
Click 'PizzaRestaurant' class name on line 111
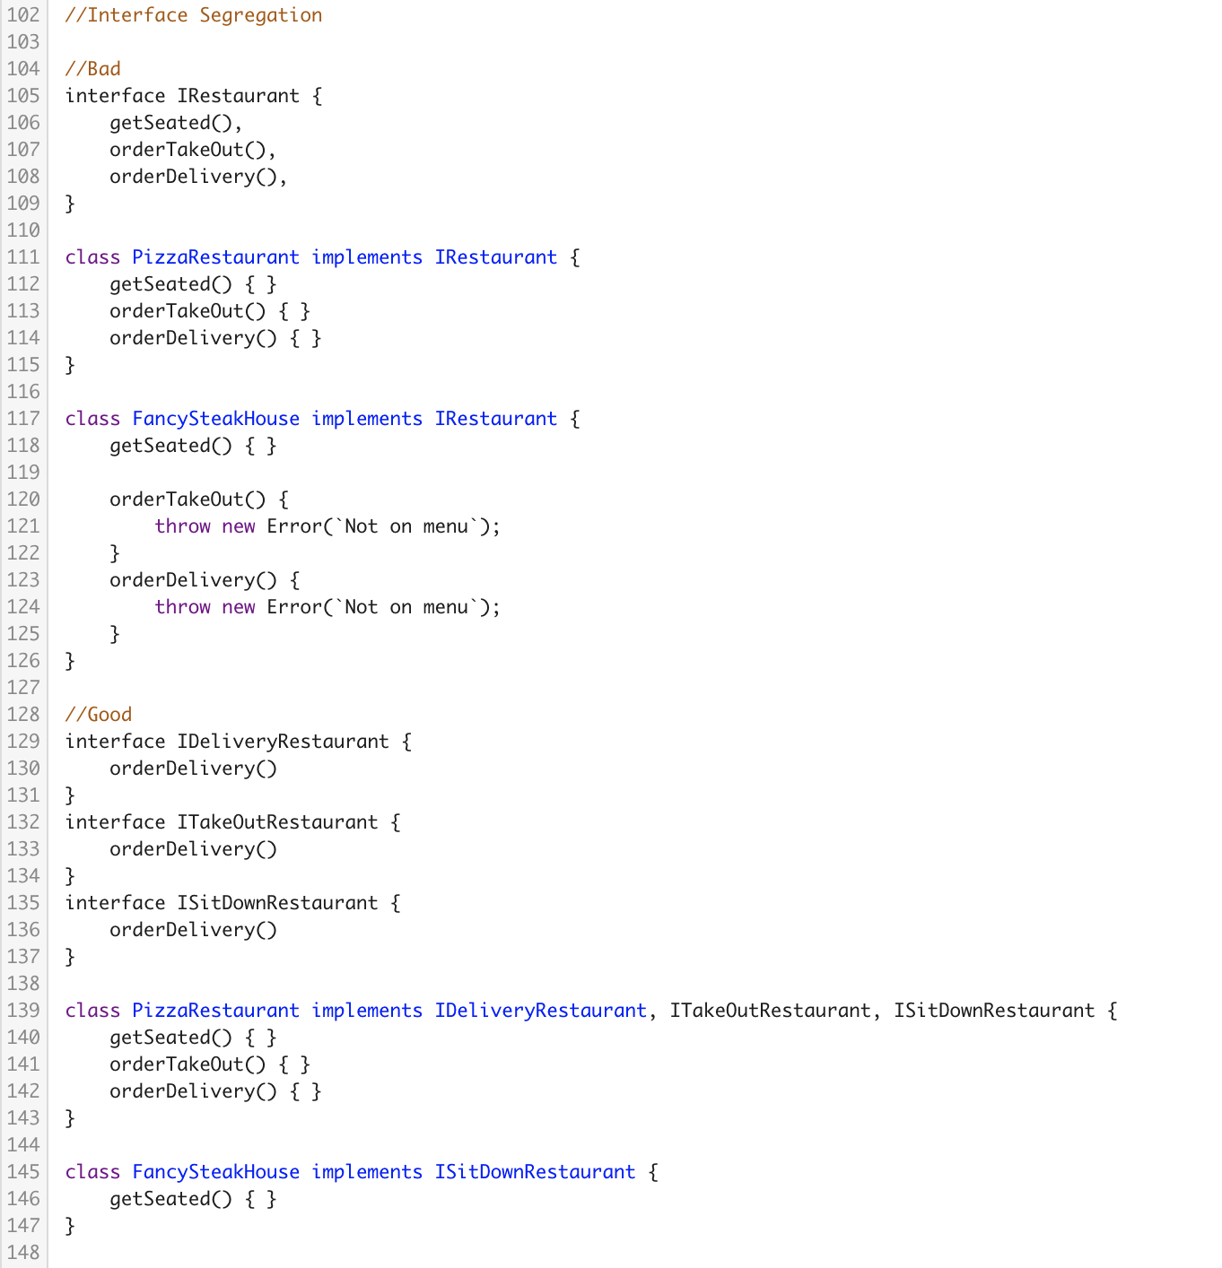216,257
